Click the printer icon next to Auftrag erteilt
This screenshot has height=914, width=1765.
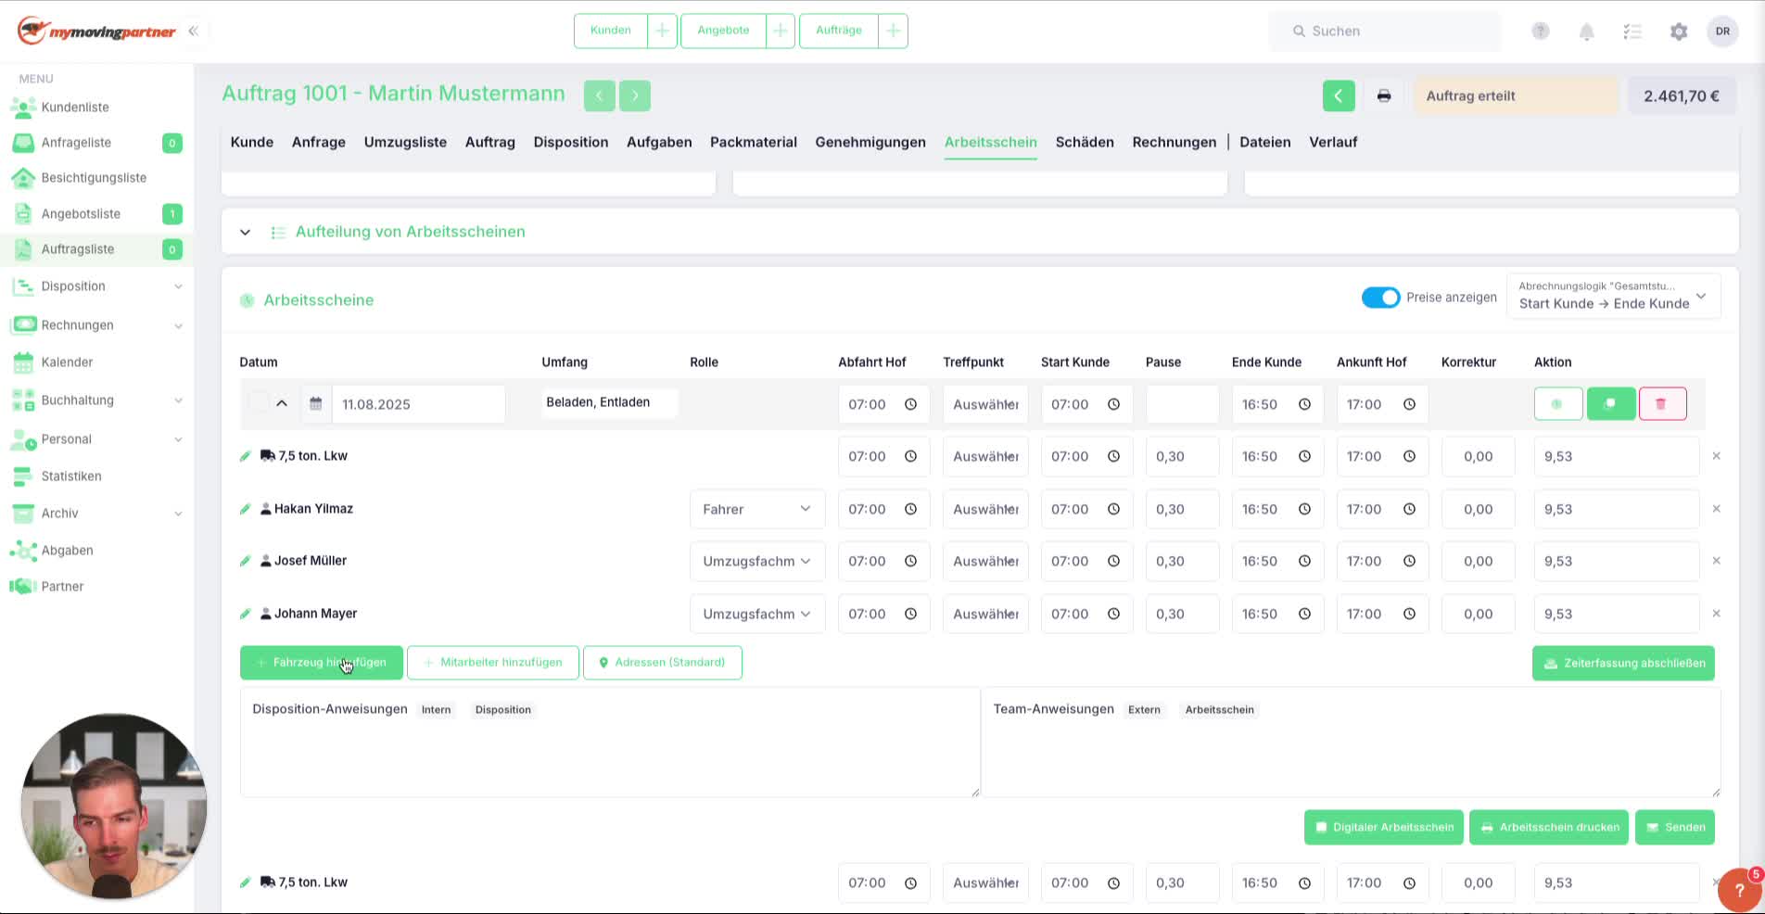[1383, 95]
